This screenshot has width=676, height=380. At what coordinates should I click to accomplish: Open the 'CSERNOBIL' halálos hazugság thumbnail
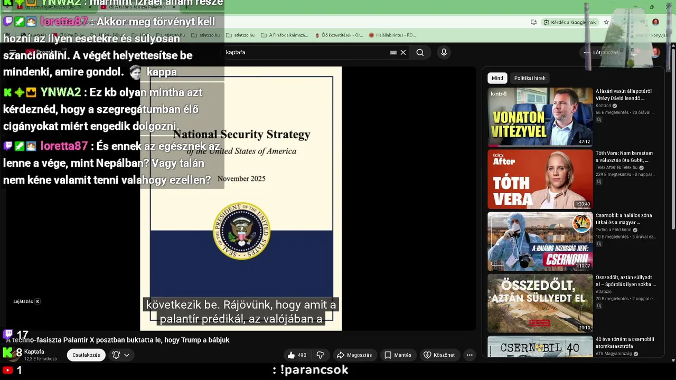coord(540,241)
